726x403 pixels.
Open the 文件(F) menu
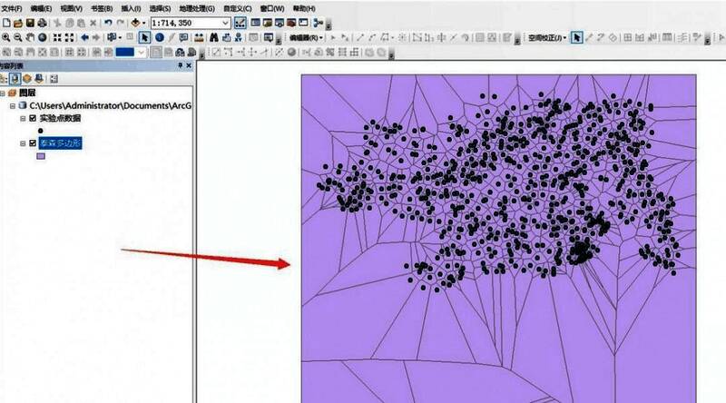pyautogui.click(x=12, y=7)
